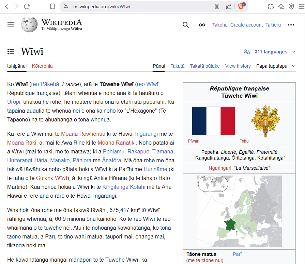Open the Parī capital link in infobox
Viewport: 305px width, 264px height.
237,254
